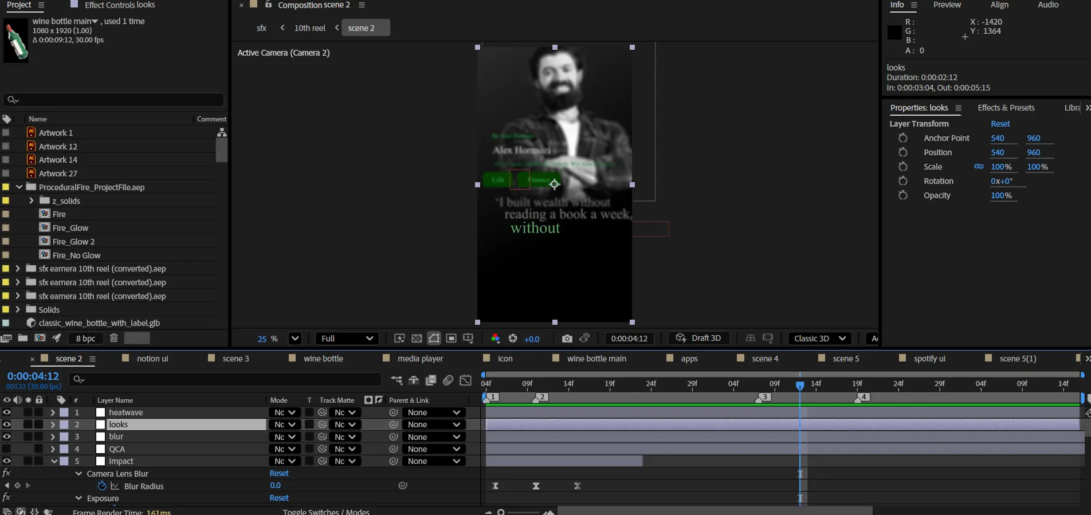Open the Graph Editor in the timeline
This screenshot has width=1091, height=515.
pos(466,380)
